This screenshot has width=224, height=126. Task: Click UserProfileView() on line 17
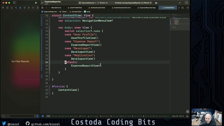click(85, 38)
